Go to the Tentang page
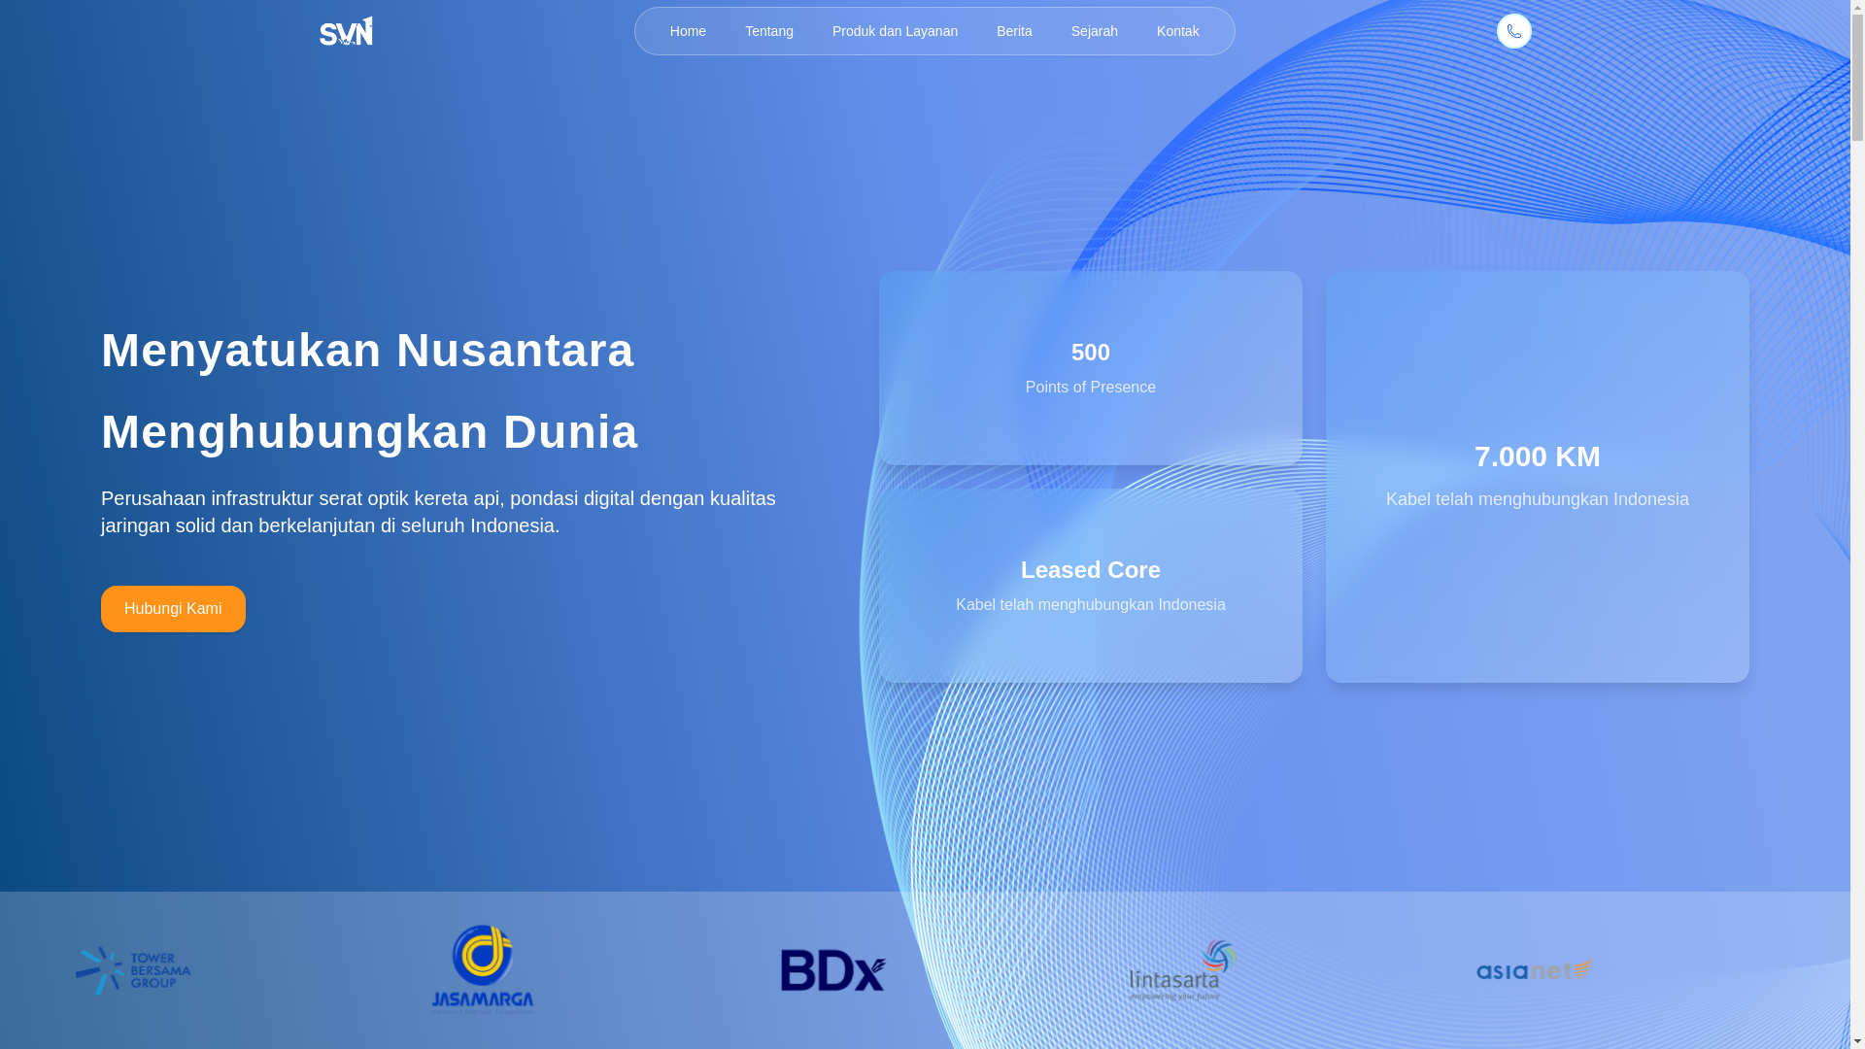This screenshot has width=1865, height=1049. point(769,31)
